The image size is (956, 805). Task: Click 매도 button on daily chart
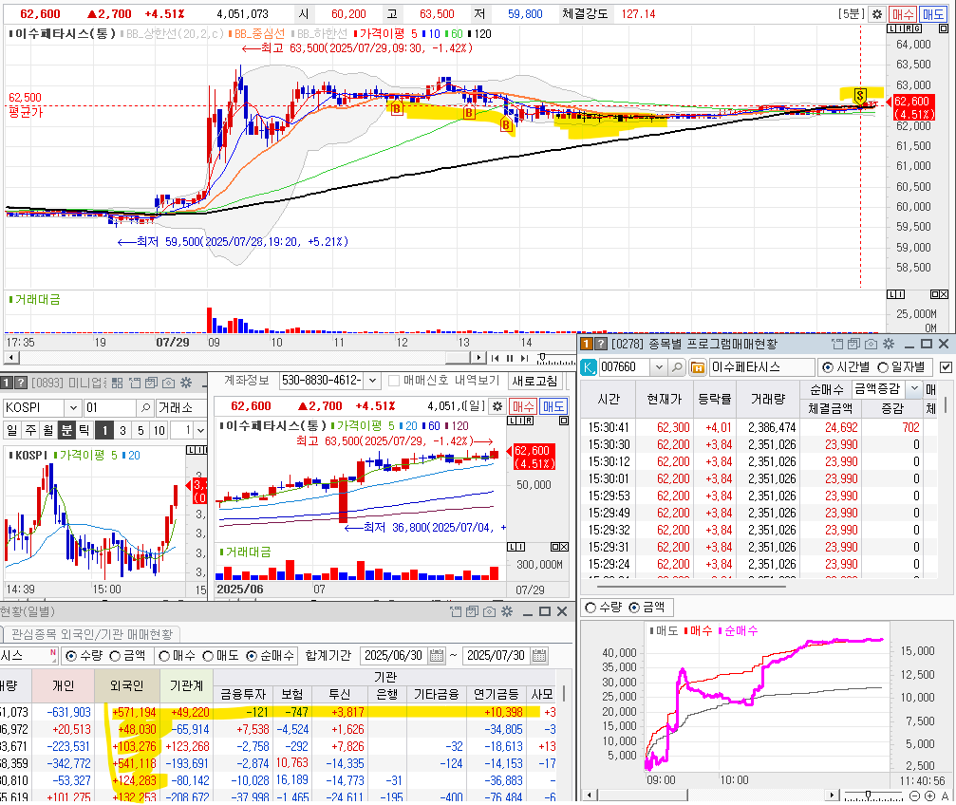pos(553,406)
